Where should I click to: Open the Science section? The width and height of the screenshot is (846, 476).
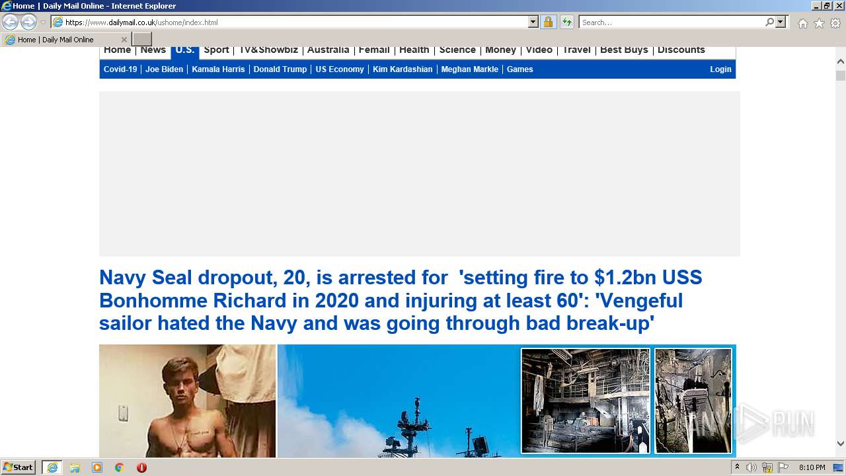(457, 50)
